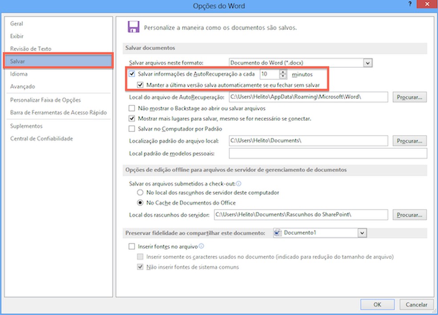The height and width of the screenshot is (315, 438).
Task: Select No local dos rascunhos de servidor option
Action: coord(140,193)
